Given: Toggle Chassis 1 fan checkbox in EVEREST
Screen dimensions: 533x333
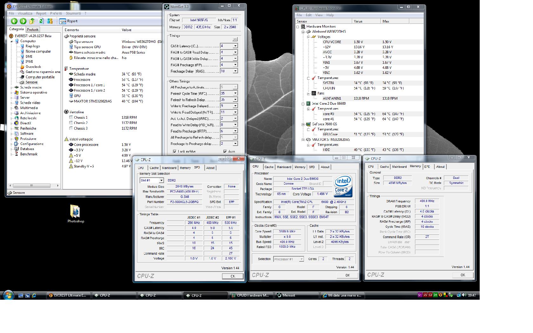Looking at the screenshot, I should pos(71,118).
